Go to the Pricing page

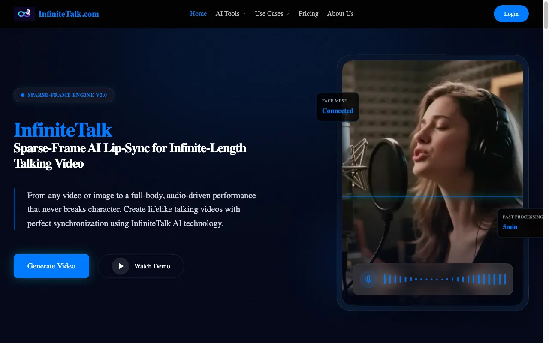[308, 14]
